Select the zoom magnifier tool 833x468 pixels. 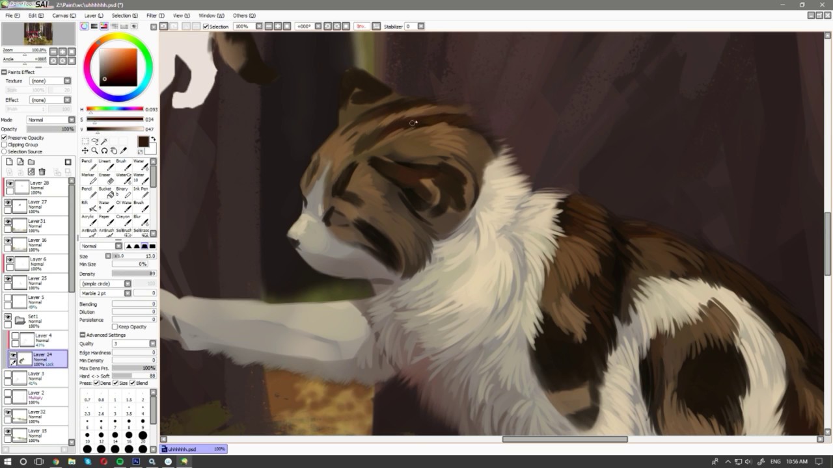pyautogui.click(x=95, y=151)
